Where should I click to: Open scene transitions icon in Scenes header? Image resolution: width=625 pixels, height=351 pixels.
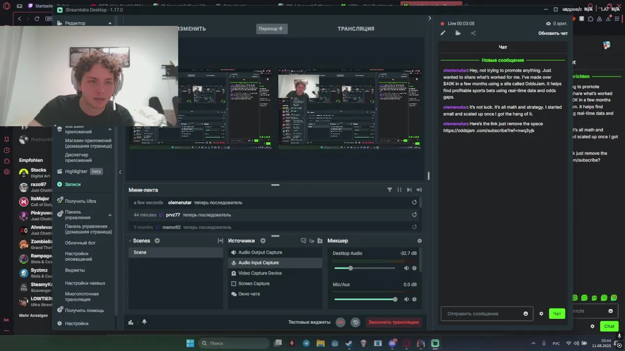(220, 241)
